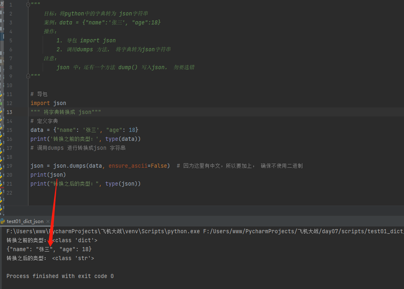Collapse the docstring fold marker on line 1
Image resolution: width=404 pixels, height=289 pixels.
tap(28, 5)
